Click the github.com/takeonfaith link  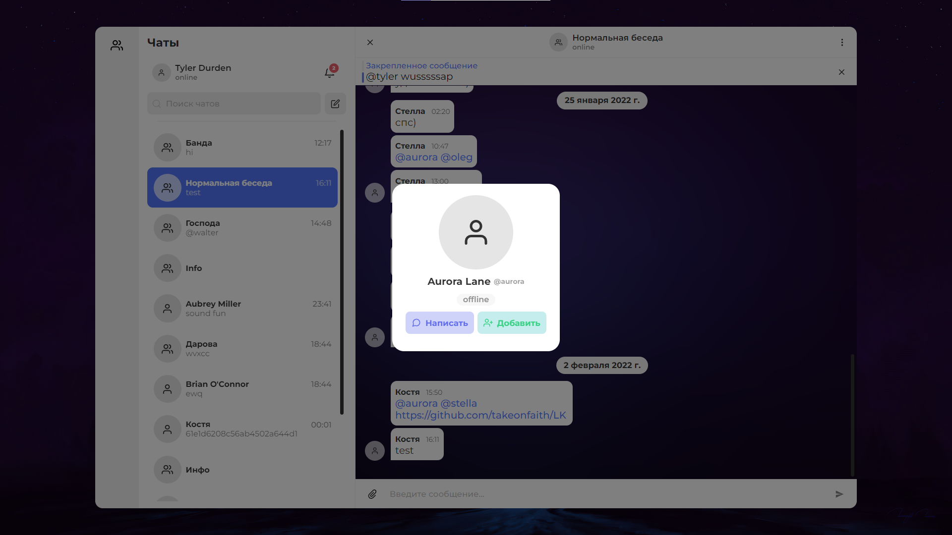480,415
